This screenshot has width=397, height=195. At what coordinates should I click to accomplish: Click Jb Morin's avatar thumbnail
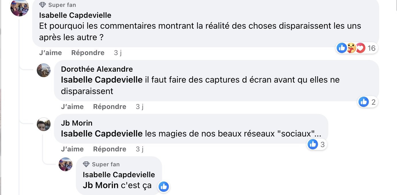point(44,124)
